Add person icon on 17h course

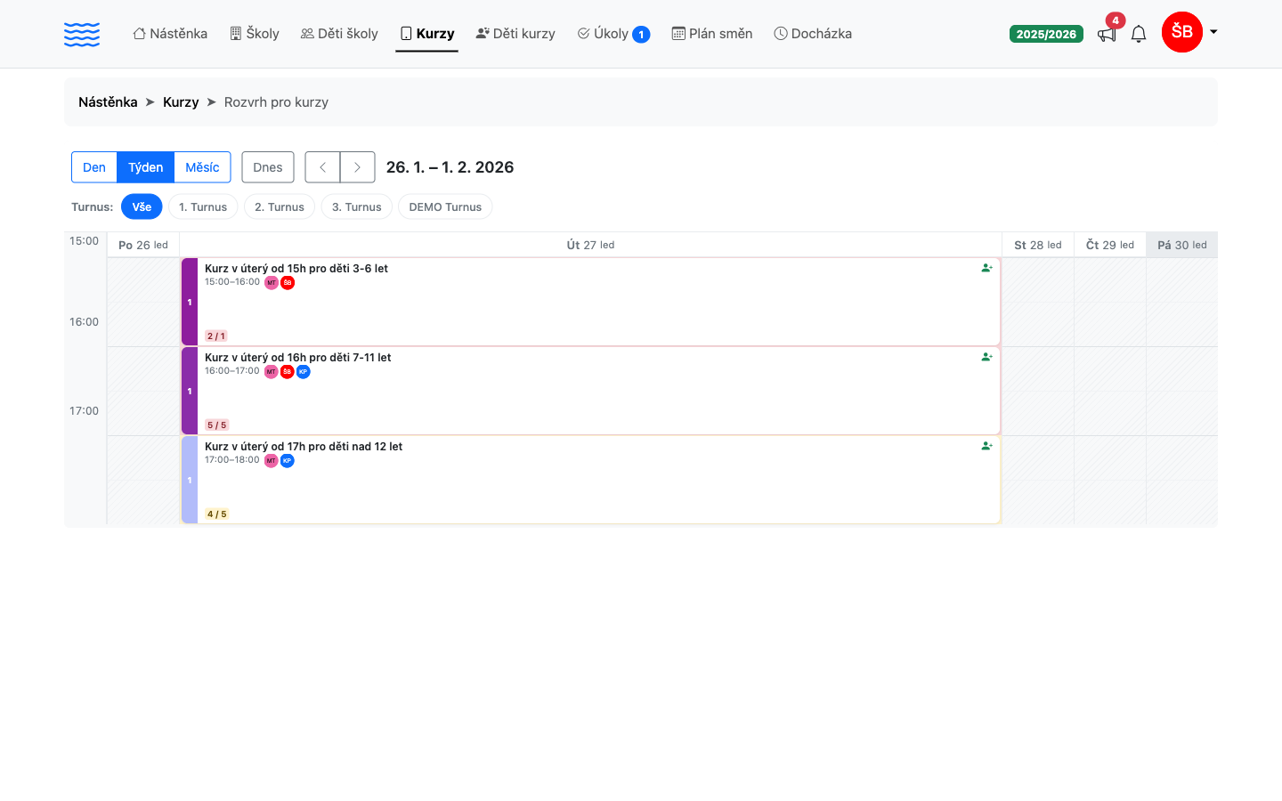tap(986, 446)
